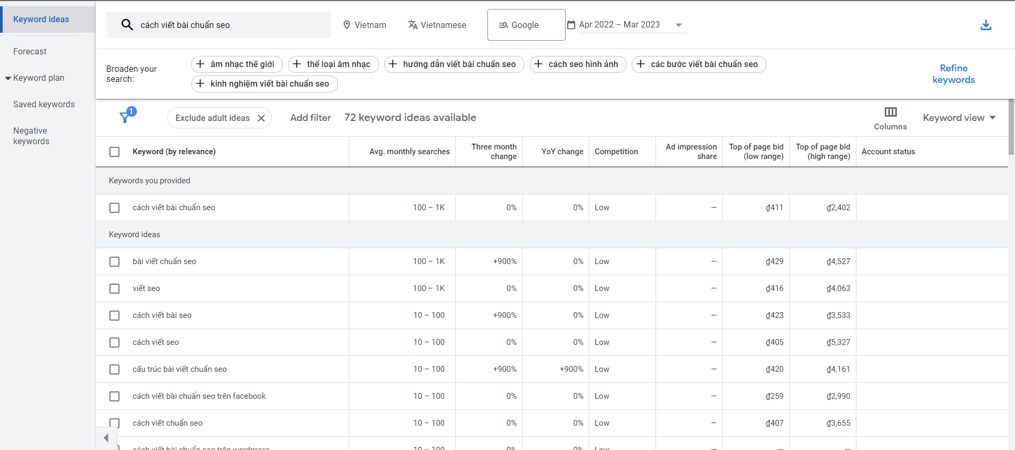
Task: Check the 'cách viết bài chuẩn seo' row
Action: 114,208
